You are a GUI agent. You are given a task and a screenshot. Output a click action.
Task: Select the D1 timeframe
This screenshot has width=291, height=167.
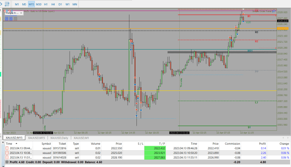click(x=60, y=4)
